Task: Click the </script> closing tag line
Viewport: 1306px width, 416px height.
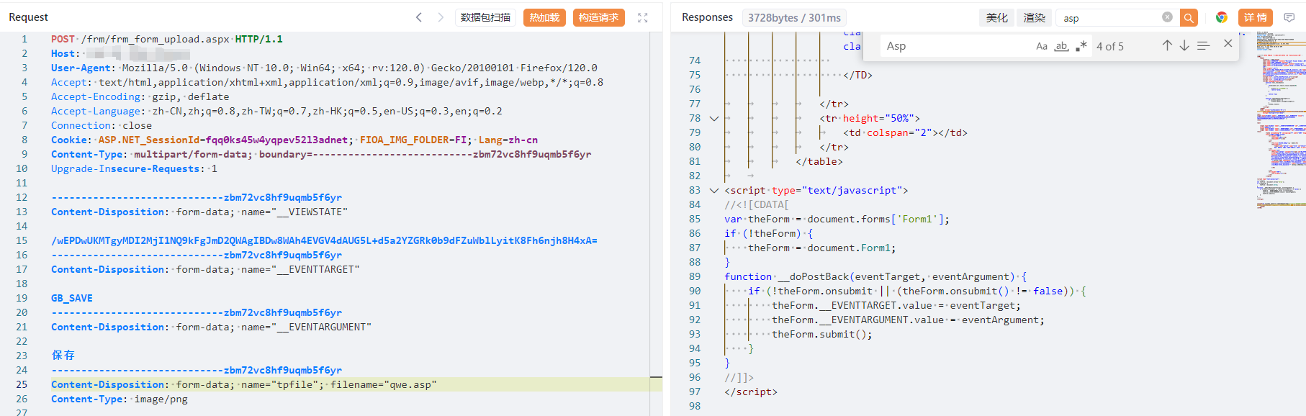Action: coord(751,392)
